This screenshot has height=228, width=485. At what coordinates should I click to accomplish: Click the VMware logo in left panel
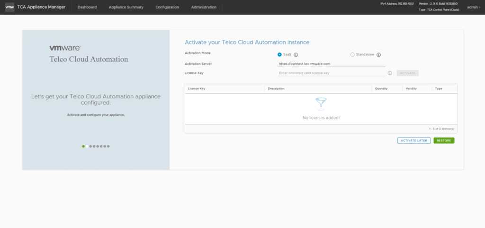(x=65, y=48)
